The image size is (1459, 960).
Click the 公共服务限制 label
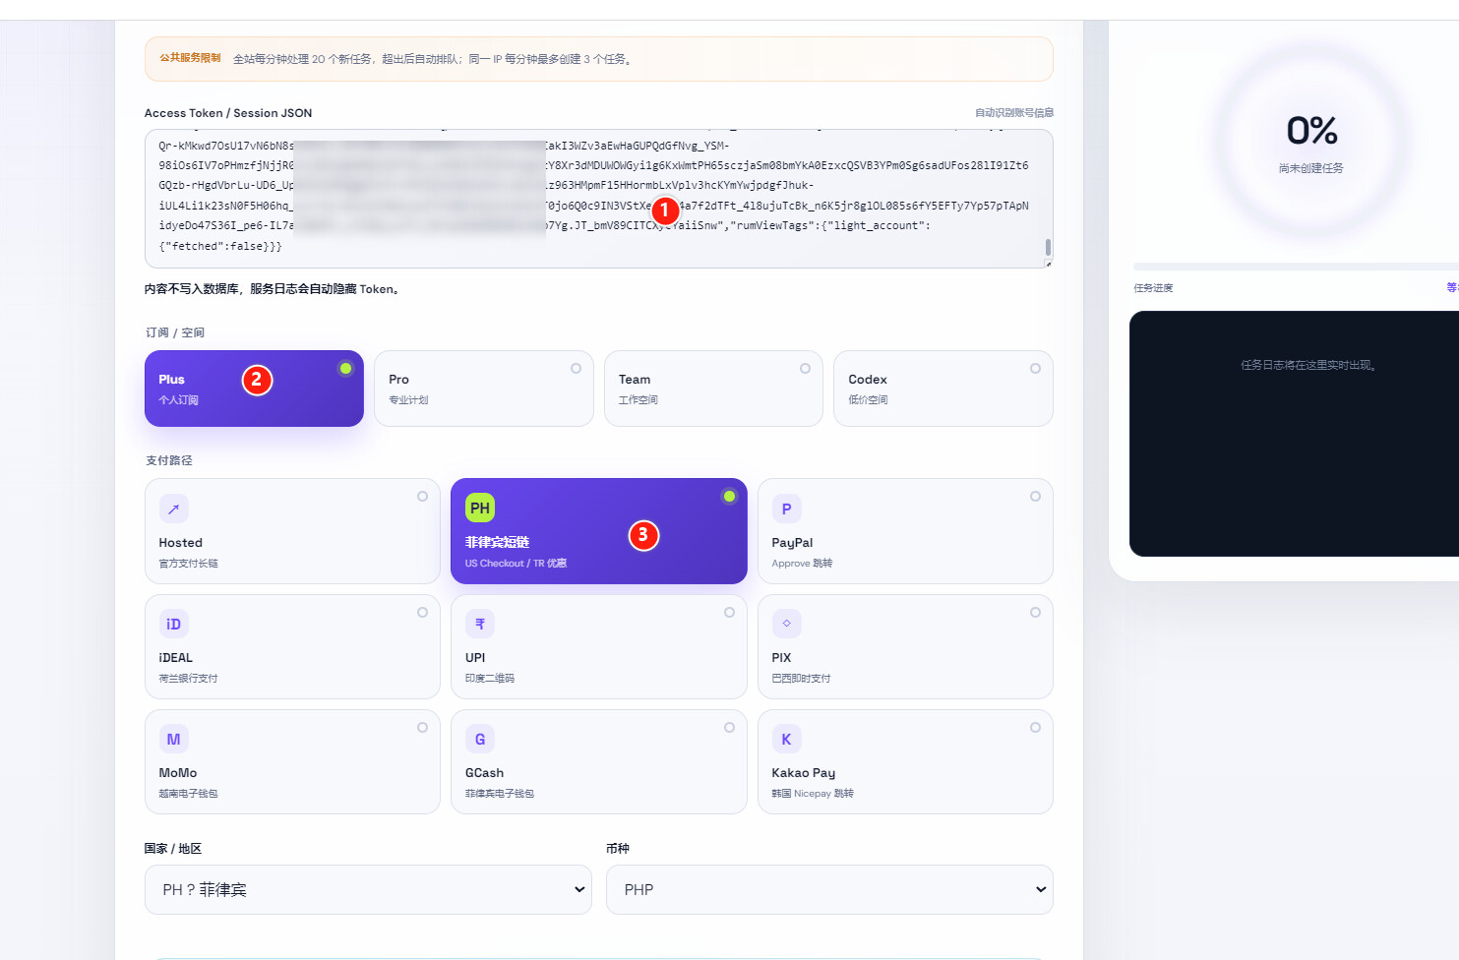(x=190, y=58)
